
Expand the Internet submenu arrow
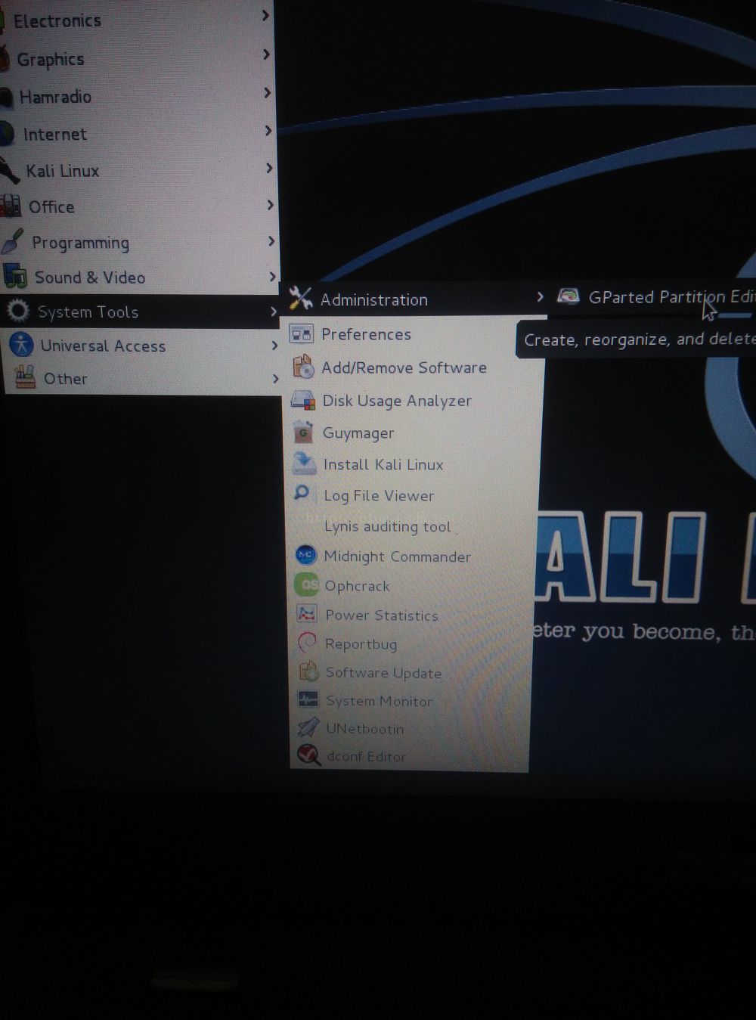click(268, 131)
